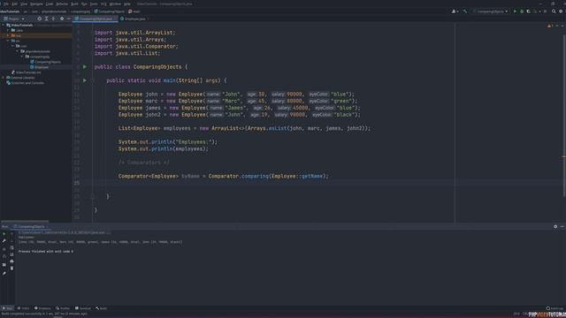Open Run panel gear options
Viewport: 566px width, 318px height.
(x=555, y=227)
